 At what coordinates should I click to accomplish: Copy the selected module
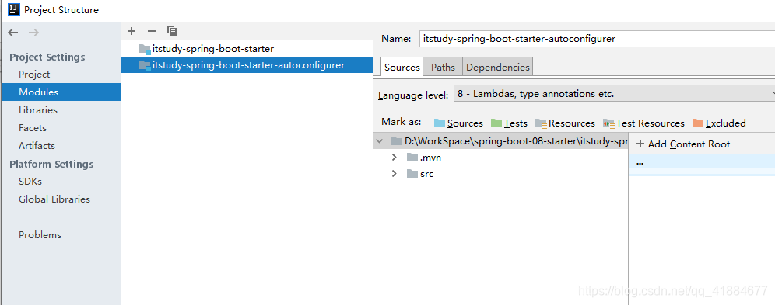tap(172, 31)
